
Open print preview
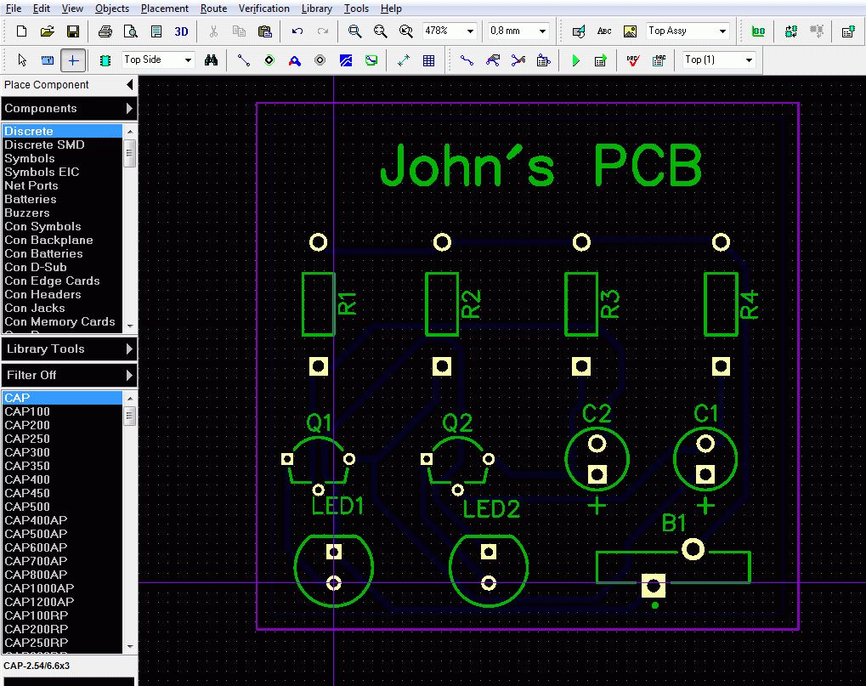(130, 31)
